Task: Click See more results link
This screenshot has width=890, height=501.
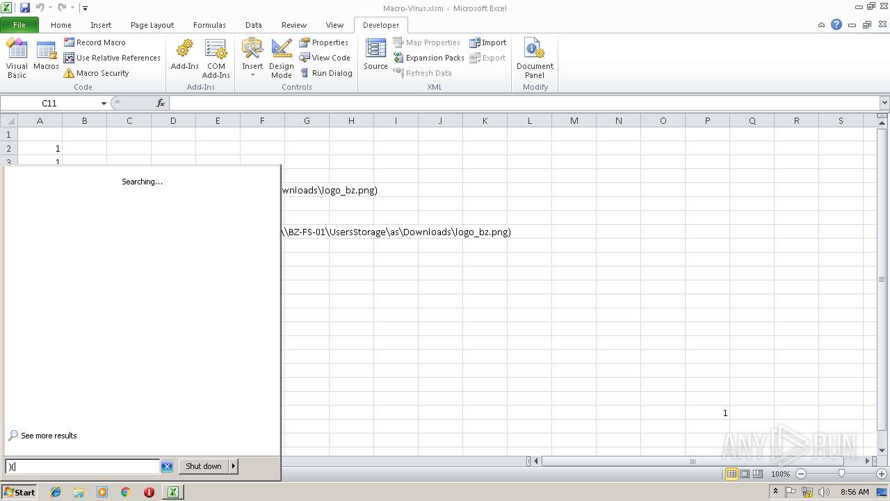Action: coord(49,436)
